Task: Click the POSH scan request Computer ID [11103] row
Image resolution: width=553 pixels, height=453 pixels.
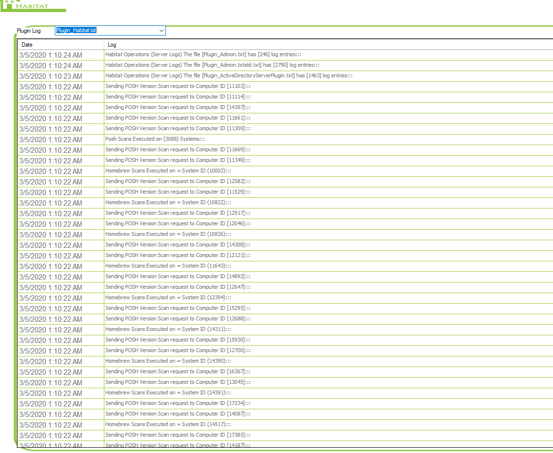Action: point(177,86)
